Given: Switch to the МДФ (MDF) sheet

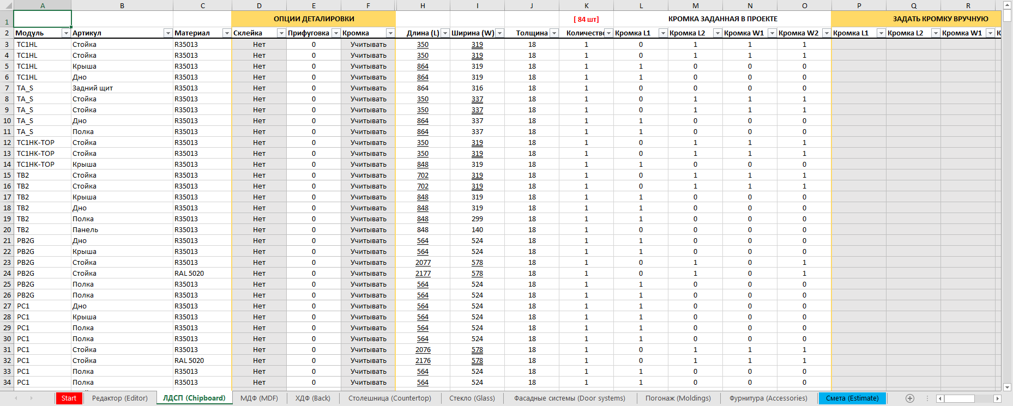Looking at the screenshot, I should pyautogui.click(x=259, y=398).
